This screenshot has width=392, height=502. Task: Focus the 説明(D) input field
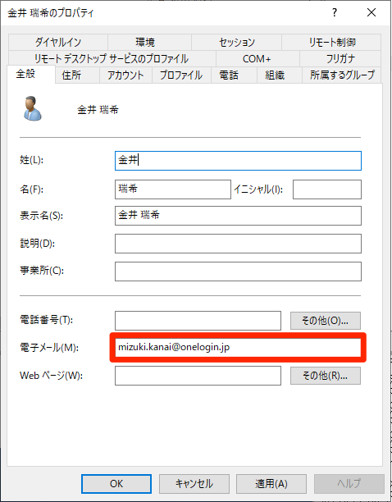point(238,244)
